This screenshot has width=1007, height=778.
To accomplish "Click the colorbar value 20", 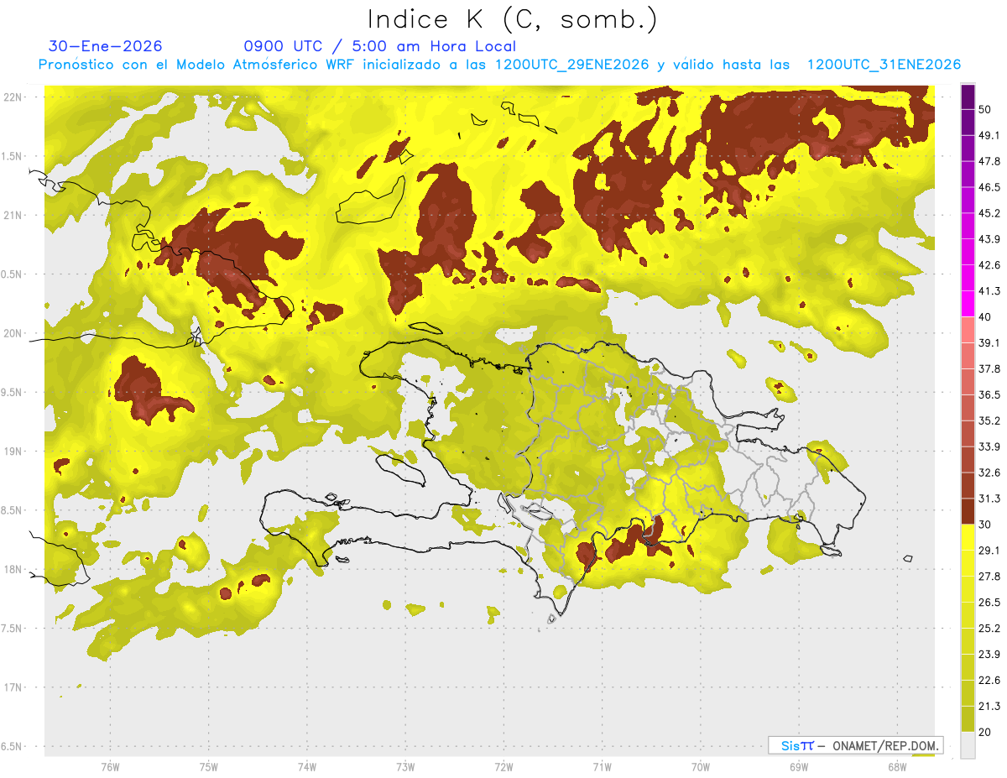I will [985, 732].
